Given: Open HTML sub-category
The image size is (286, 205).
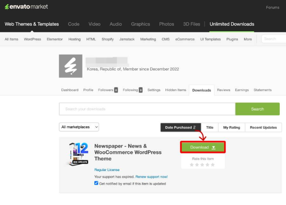Looking at the screenshot, I should (91, 39).
